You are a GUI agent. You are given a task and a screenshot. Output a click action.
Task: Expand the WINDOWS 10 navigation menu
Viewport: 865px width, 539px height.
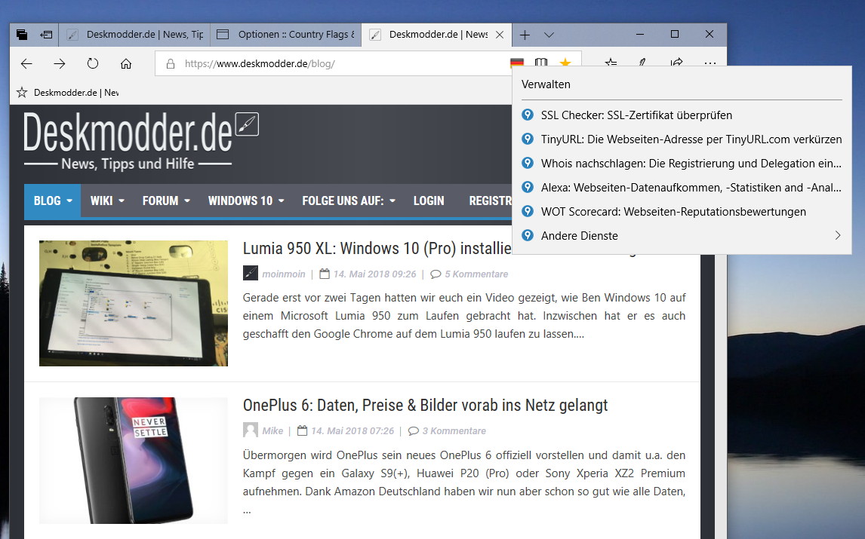(246, 201)
